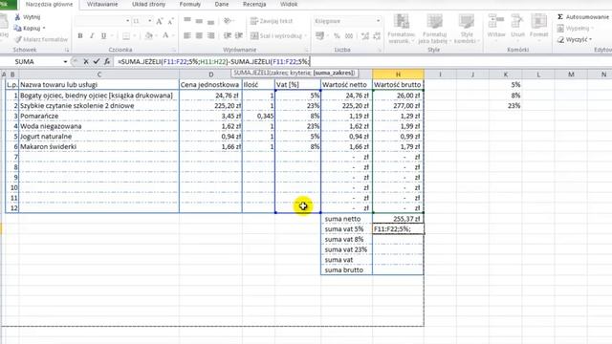612x344 pixels.
Task: Select the cell 'Pomarańcze'
Action: [99, 117]
